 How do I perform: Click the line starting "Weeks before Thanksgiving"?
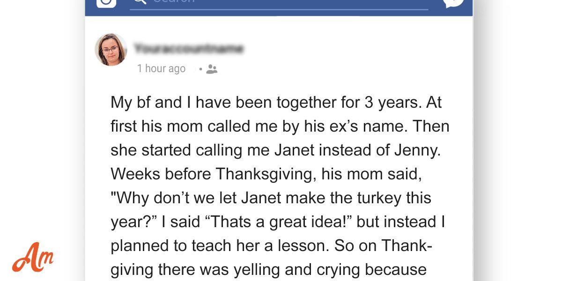pyautogui.click(x=266, y=174)
